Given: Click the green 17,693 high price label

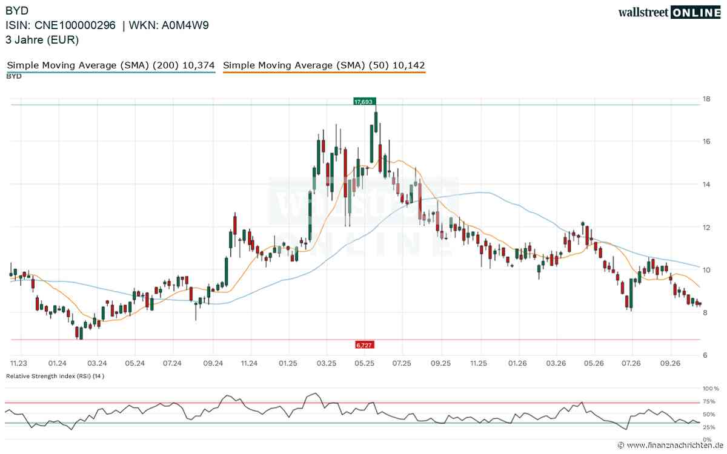Looking at the screenshot, I should (x=365, y=102).
